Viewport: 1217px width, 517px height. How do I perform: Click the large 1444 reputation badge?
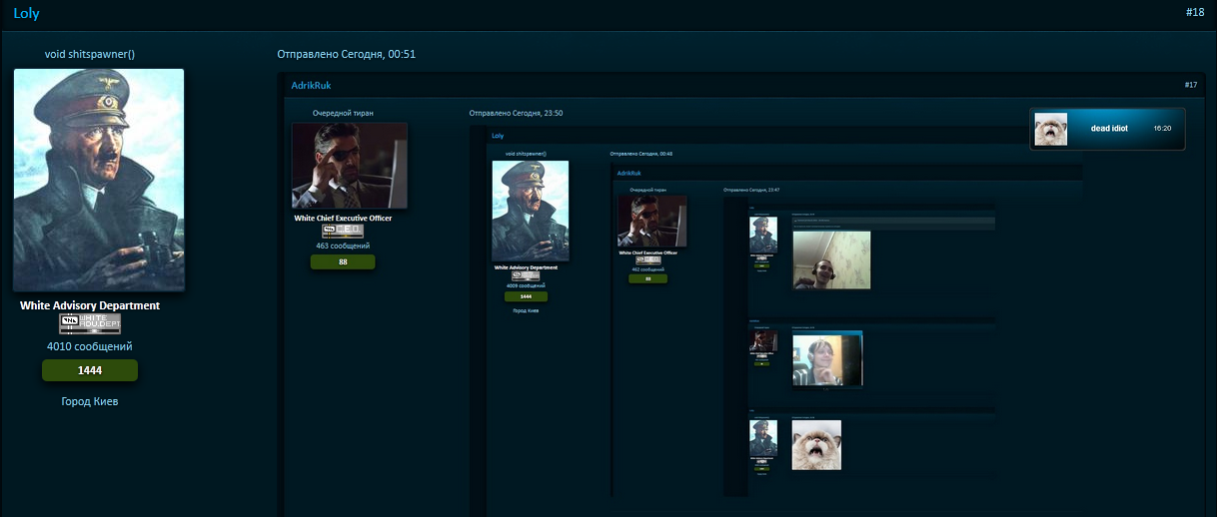click(90, 370)
